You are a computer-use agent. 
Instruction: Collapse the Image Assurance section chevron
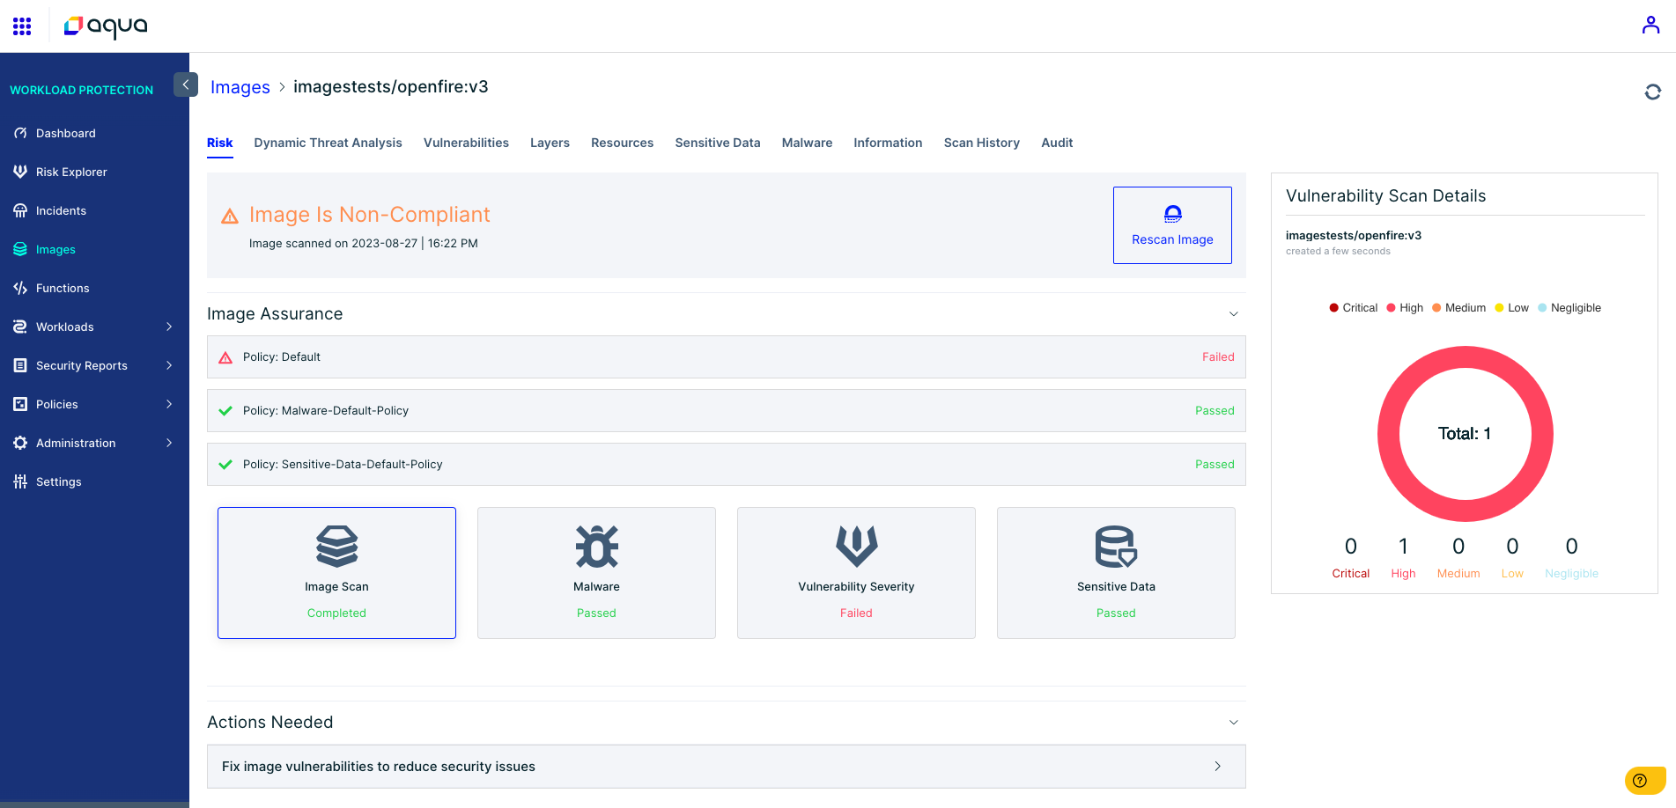pyautogui.click(x=1234, y=314)
